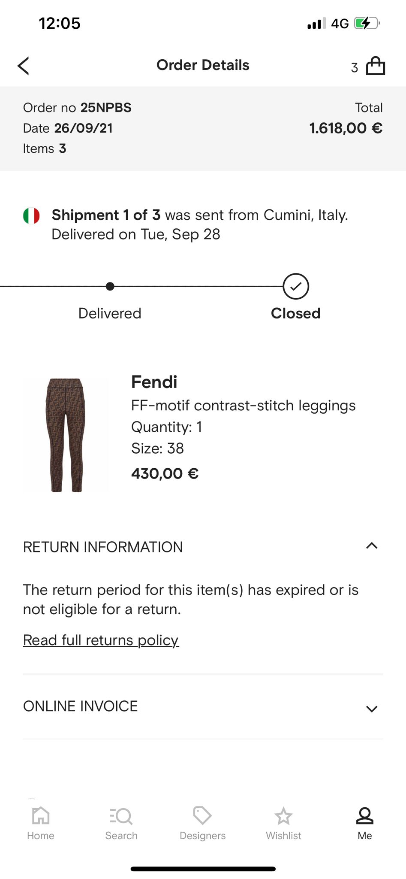Open the Wishlist star icon
The image size is (406, 879).
click(283, 815)
